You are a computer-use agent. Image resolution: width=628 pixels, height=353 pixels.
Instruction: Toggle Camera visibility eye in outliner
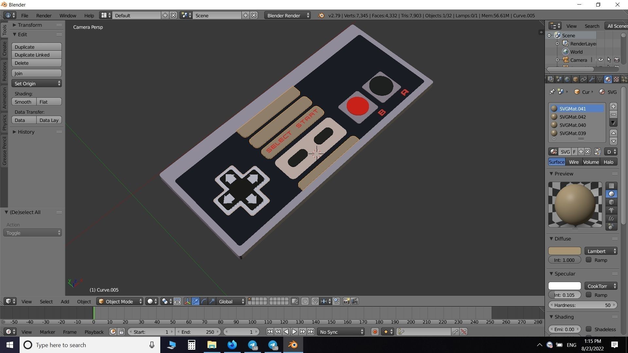pos(601,60)
